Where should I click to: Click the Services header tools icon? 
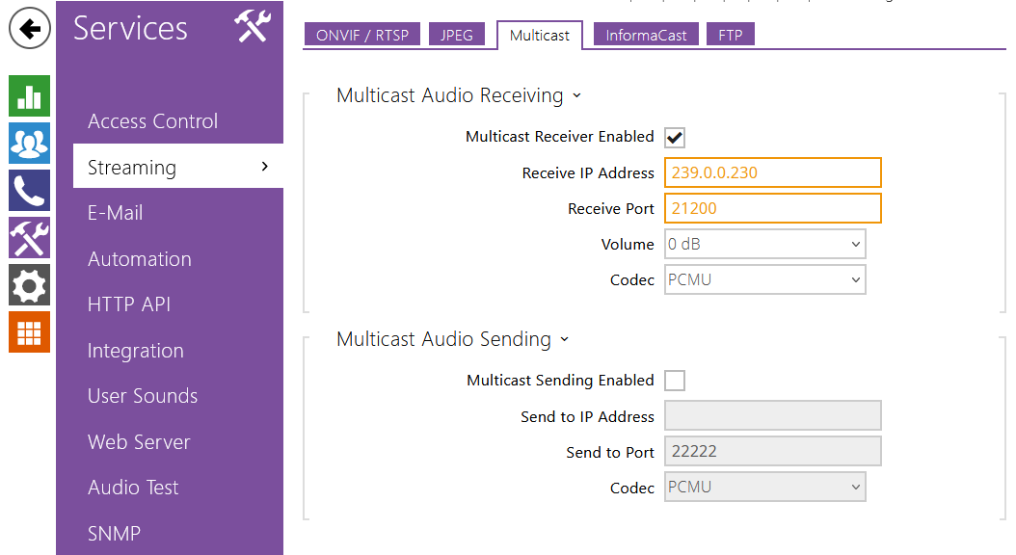click(x=253, y=27)
